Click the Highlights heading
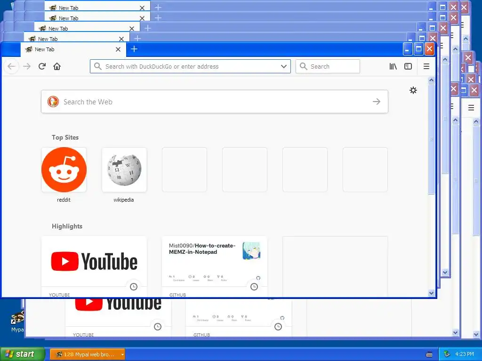 (67, 226)
